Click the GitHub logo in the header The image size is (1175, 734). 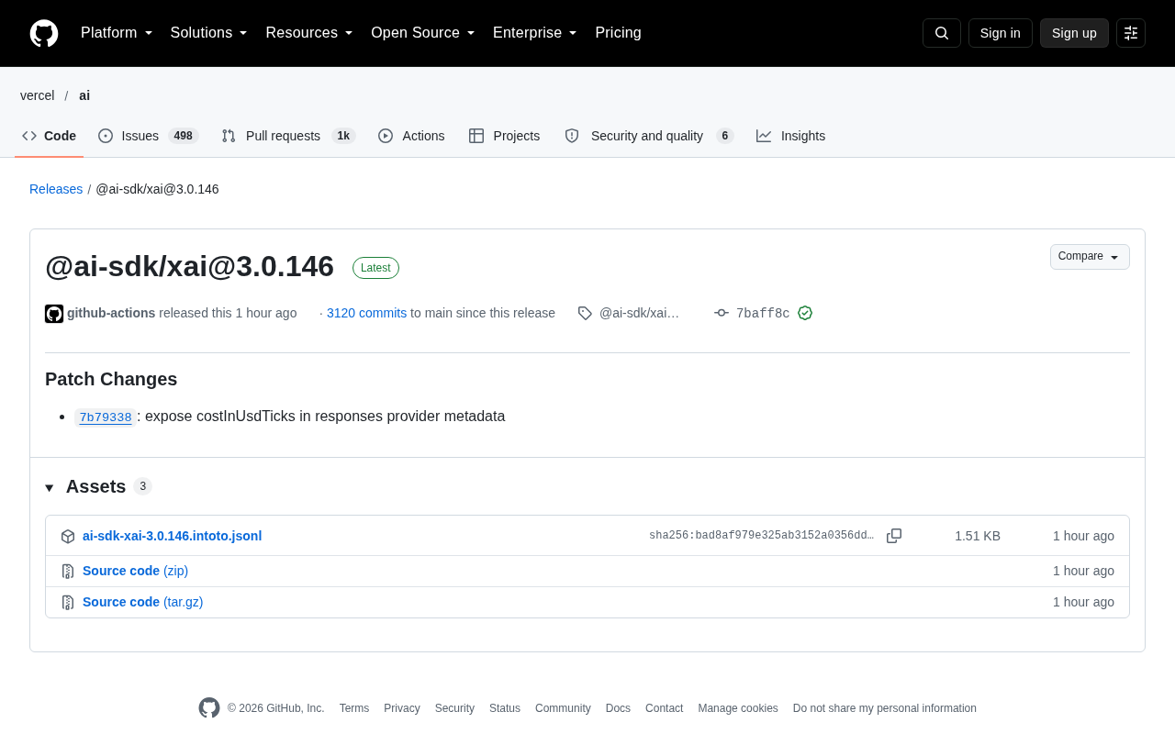[x=44, y=33]
